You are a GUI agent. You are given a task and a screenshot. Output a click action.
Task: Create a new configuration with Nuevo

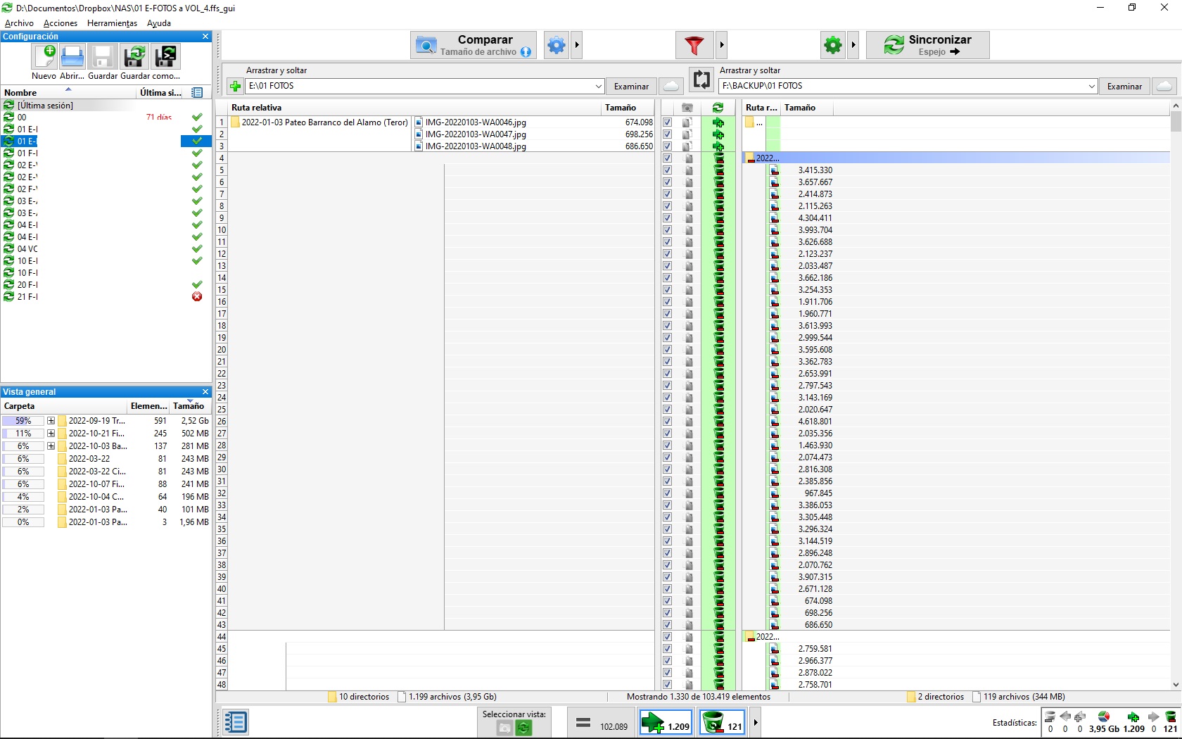pos(44,56)
